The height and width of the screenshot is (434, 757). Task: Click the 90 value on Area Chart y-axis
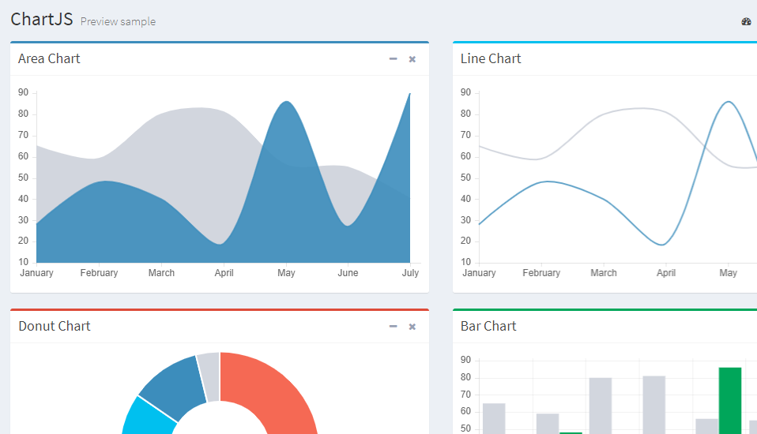click(23, 92)
